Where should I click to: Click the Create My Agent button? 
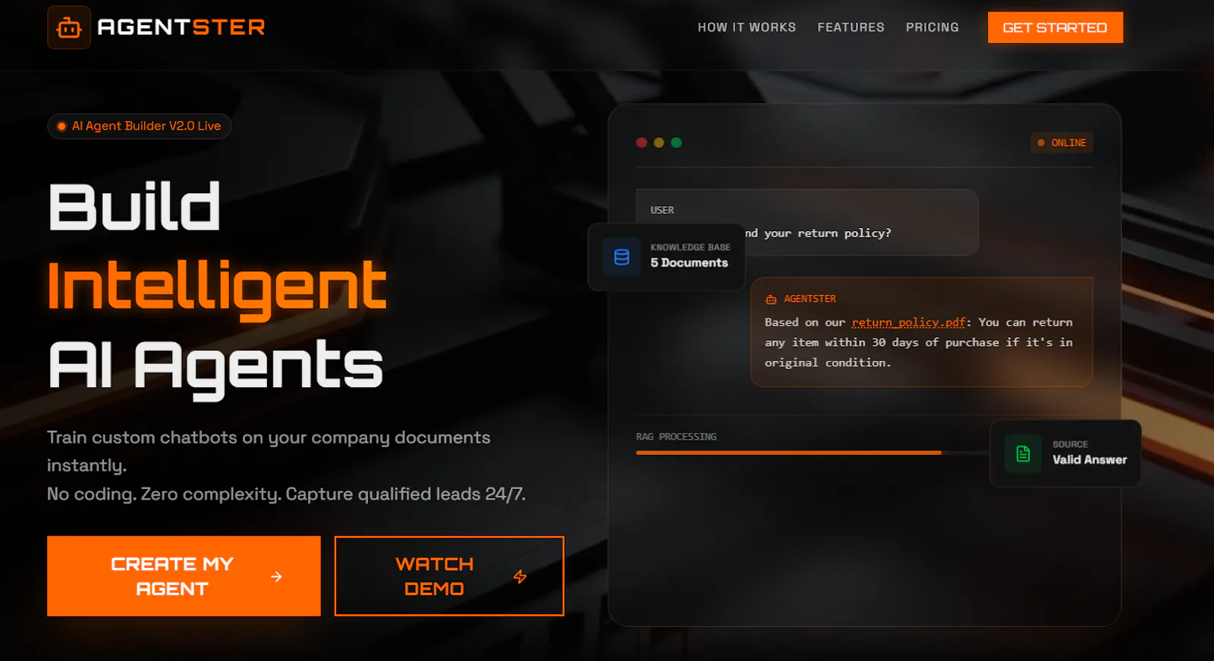[184, 576]
